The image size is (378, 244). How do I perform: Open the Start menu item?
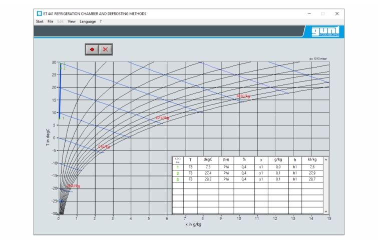pos(40,21)
